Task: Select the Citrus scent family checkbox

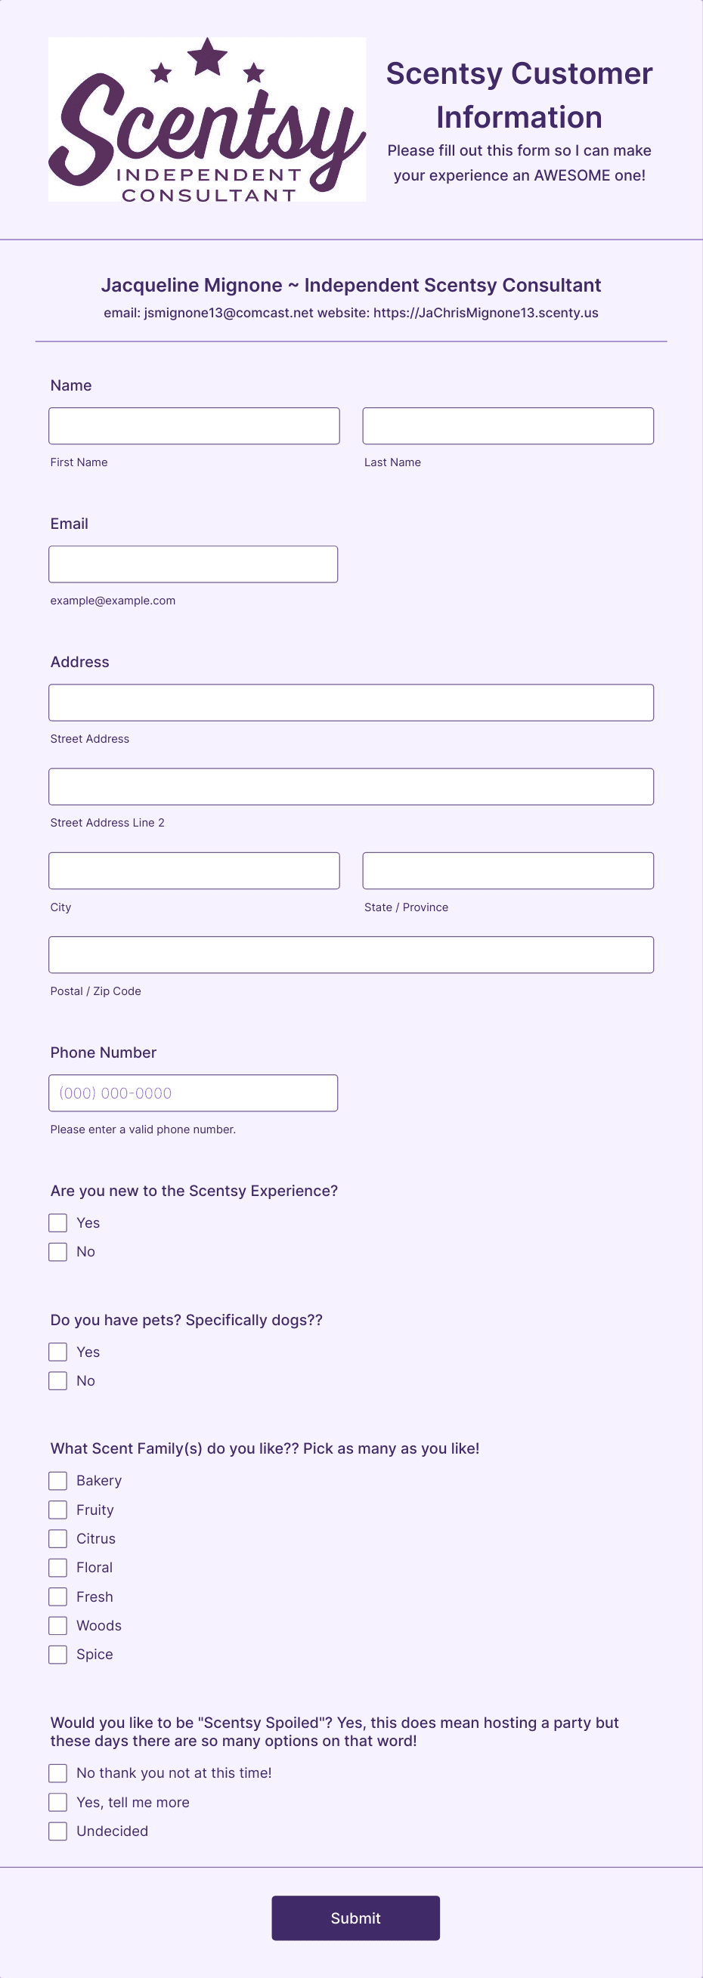Action: click(57, 1539)
